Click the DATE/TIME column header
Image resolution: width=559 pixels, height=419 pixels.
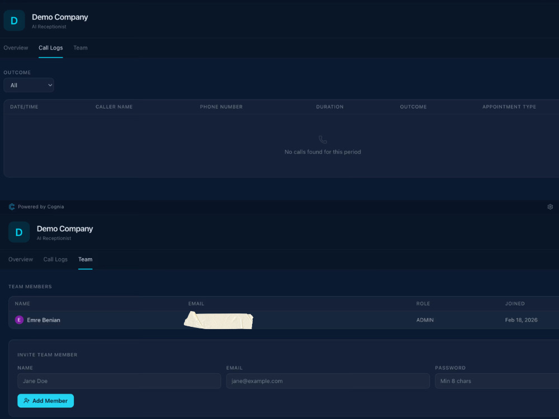point(24,107)
